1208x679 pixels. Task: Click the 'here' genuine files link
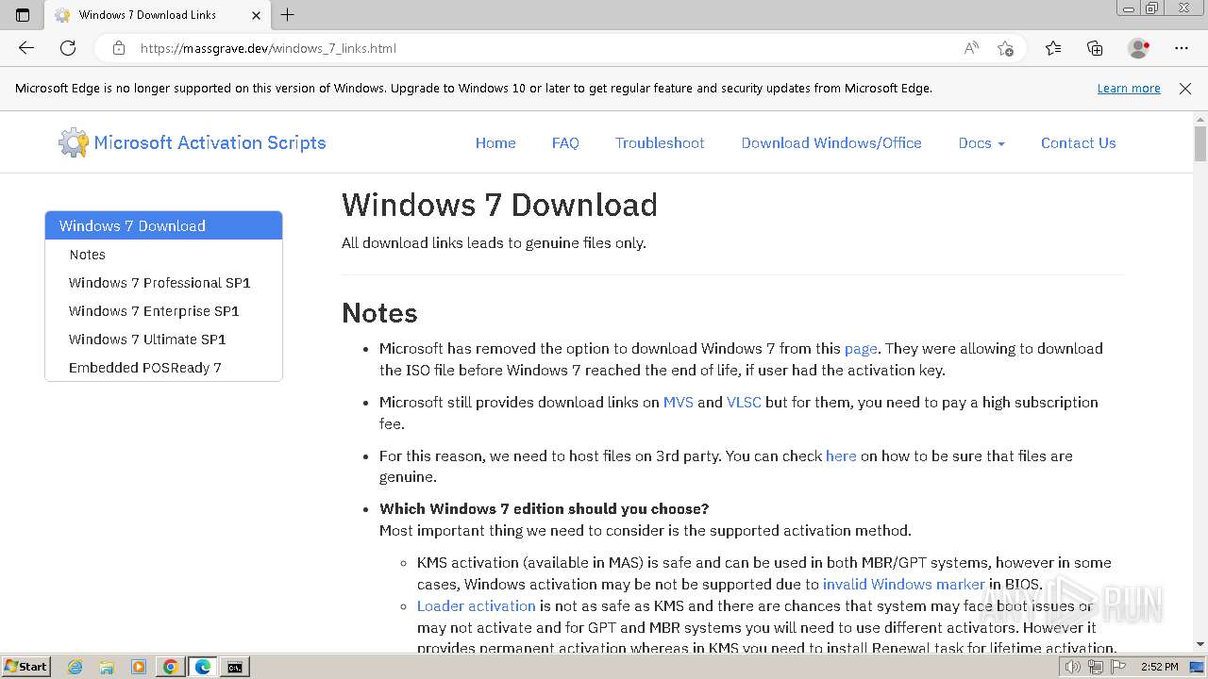pos(841,455)
